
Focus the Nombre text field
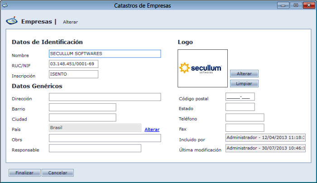105,54
